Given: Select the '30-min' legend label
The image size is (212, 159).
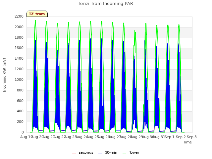Looking at the screenshot, I should point(111,152).
